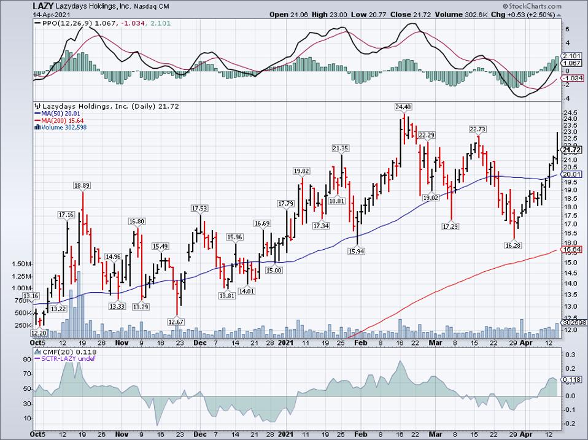Click the 15.94 low price label
The height and width of the screenshot is (440, 588).
point(356,251)
